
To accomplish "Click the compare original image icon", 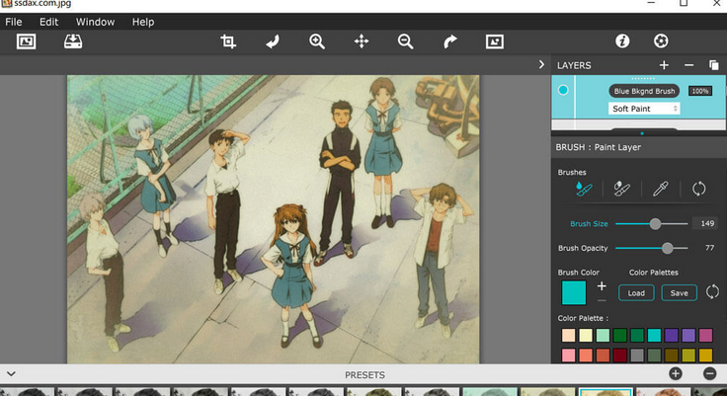I will point(495,41).
